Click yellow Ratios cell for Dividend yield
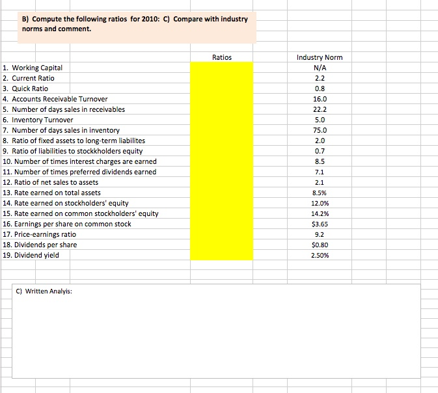The width and height of the screenshot is (438, 393). click(x=222, y=255)
